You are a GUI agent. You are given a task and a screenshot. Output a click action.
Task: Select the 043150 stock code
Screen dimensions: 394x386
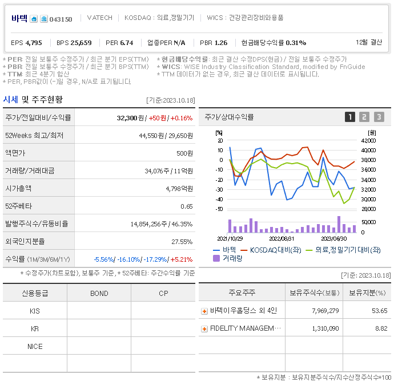[x=61, y=19]
